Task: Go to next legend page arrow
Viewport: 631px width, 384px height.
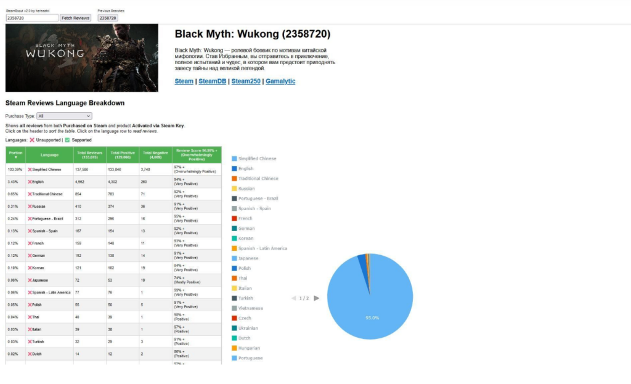Action: point(317,298)
